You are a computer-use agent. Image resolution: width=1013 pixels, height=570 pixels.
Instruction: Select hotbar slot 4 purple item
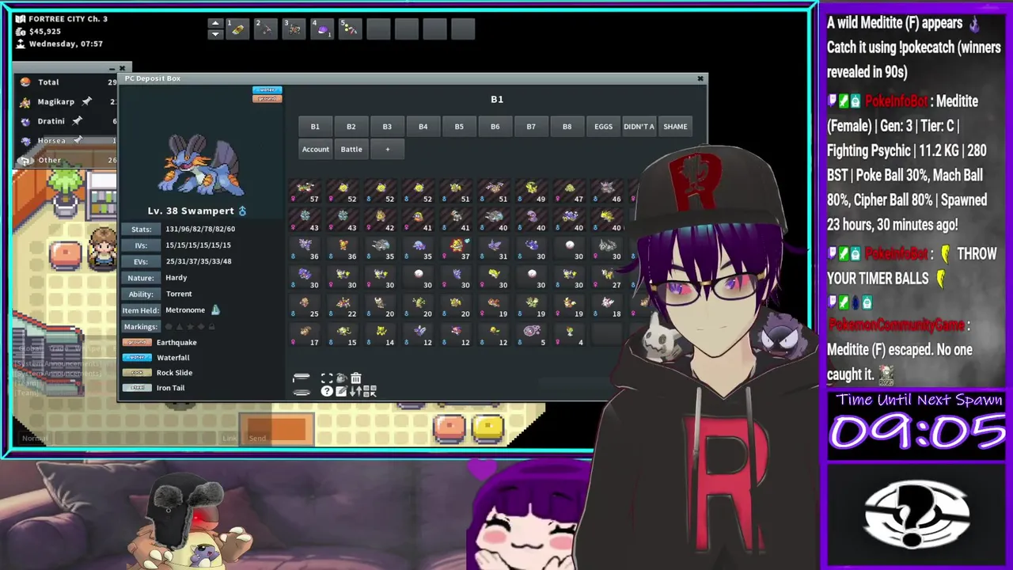point(322,29)
